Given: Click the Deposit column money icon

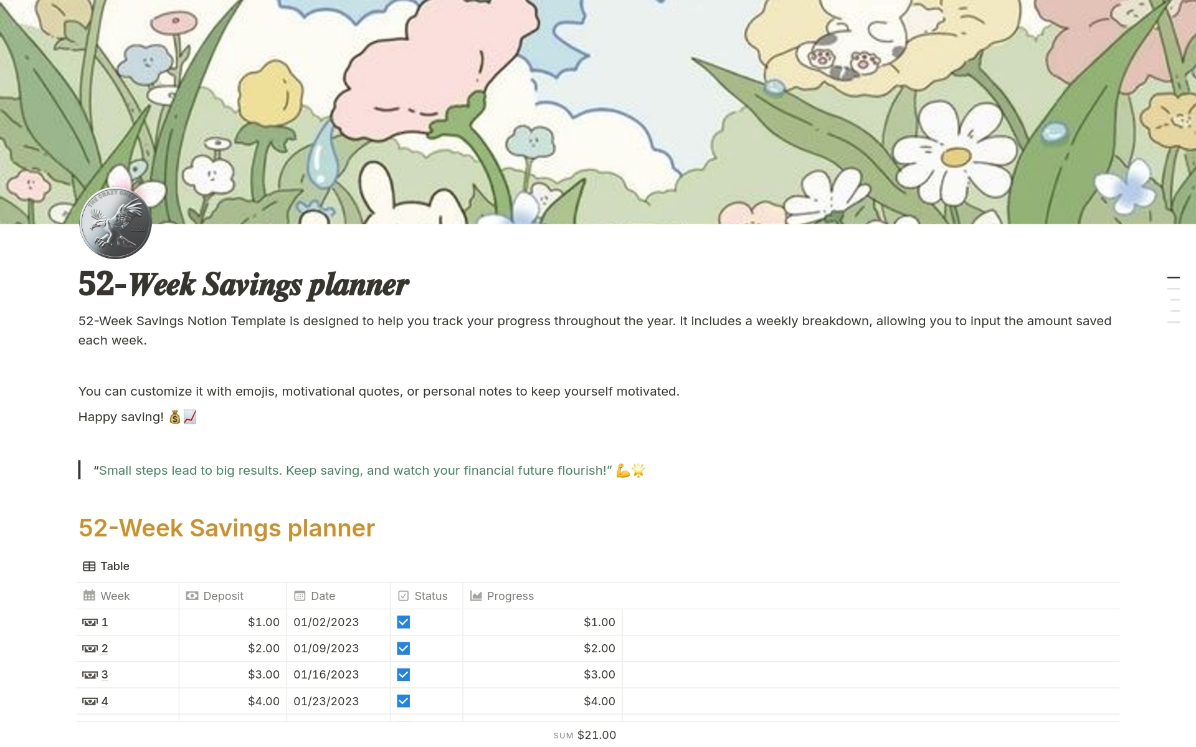Looking at the screenshot, I should (x=192, y=596).
